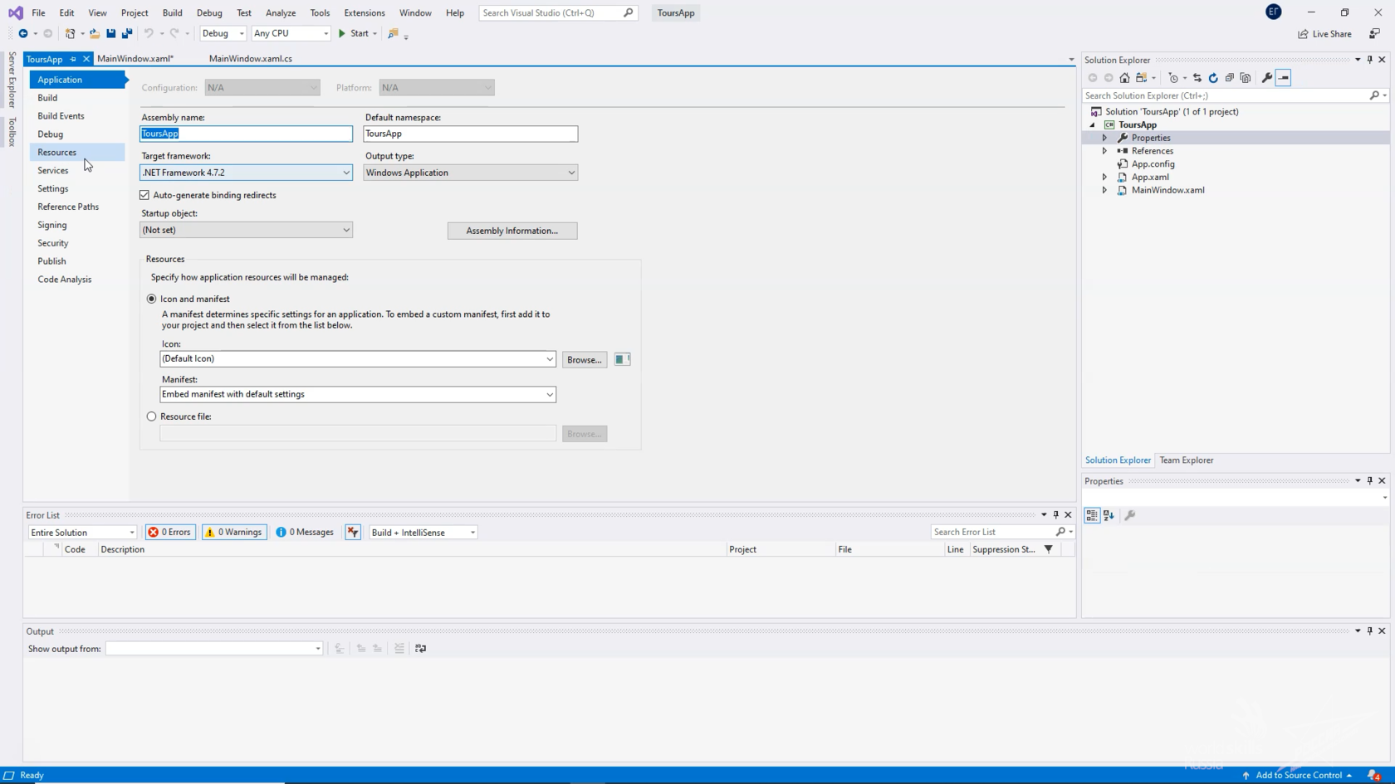Select the Resource file radio option
Screen dimensions: 1395x784
[151, 416]
